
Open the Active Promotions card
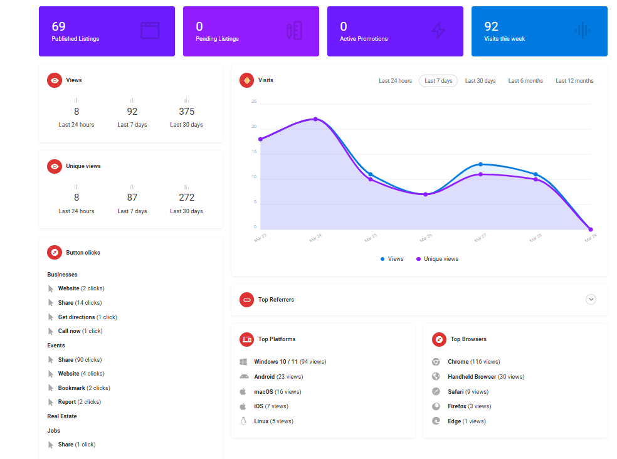(x=395, y=31)
